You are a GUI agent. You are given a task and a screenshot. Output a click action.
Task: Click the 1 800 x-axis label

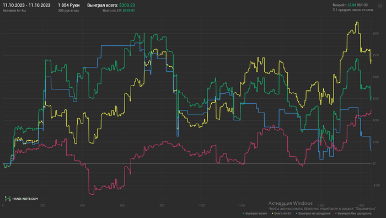pos(361,205)
